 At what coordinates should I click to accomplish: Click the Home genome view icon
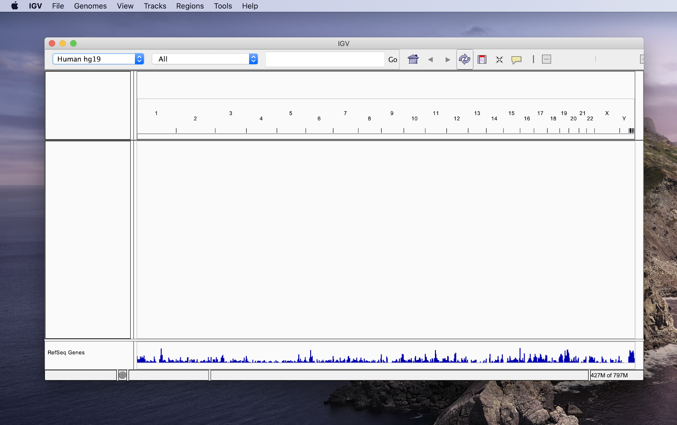point(413,60)
